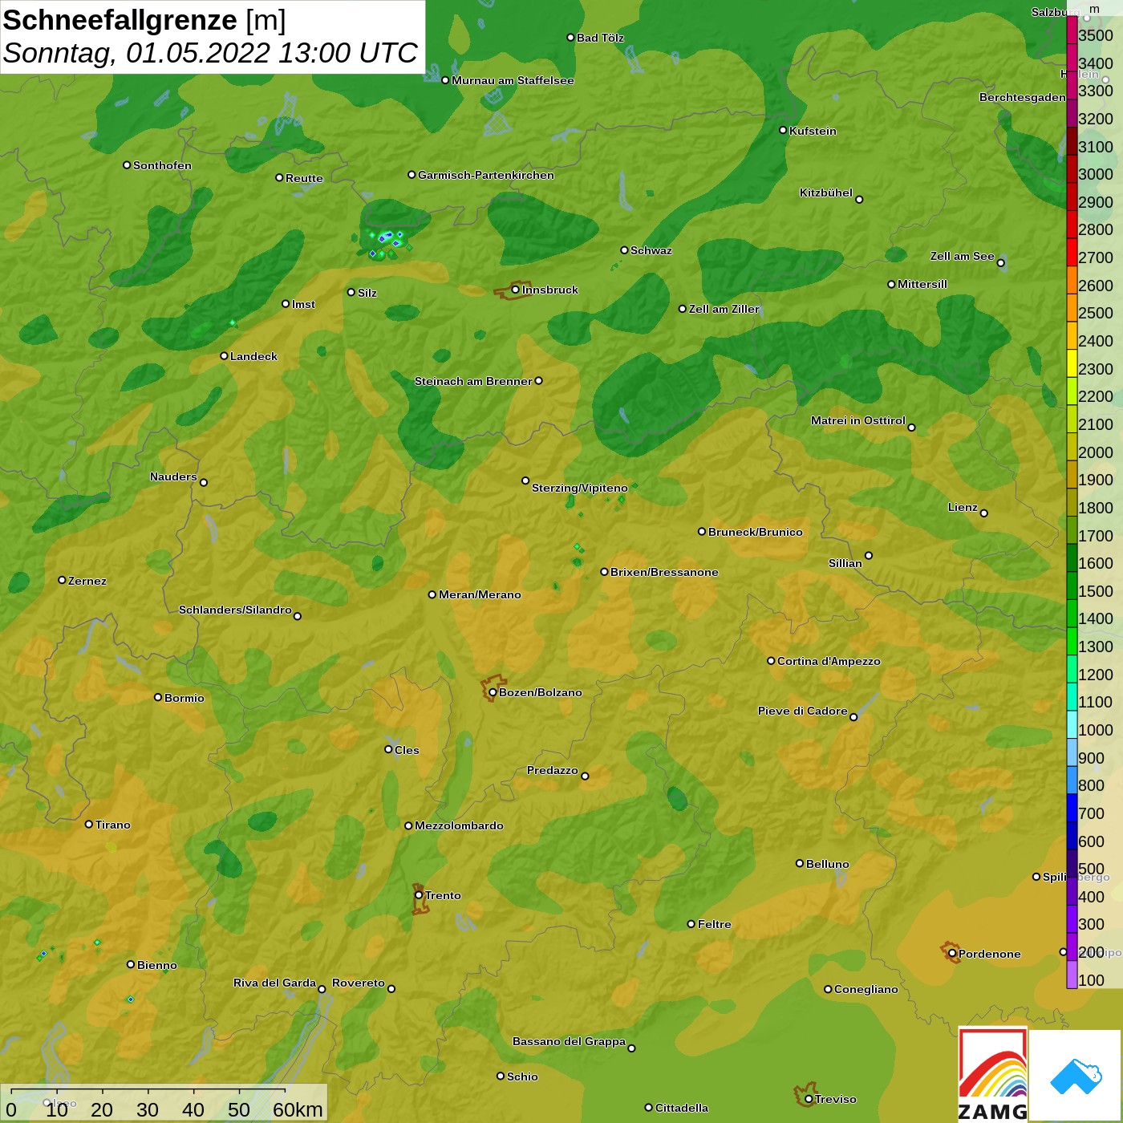Click the Mittersill label

point(922,284)
